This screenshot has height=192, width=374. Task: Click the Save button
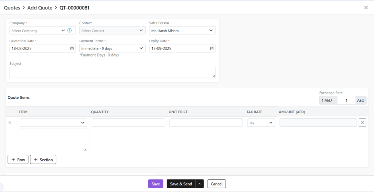point(156,184)
